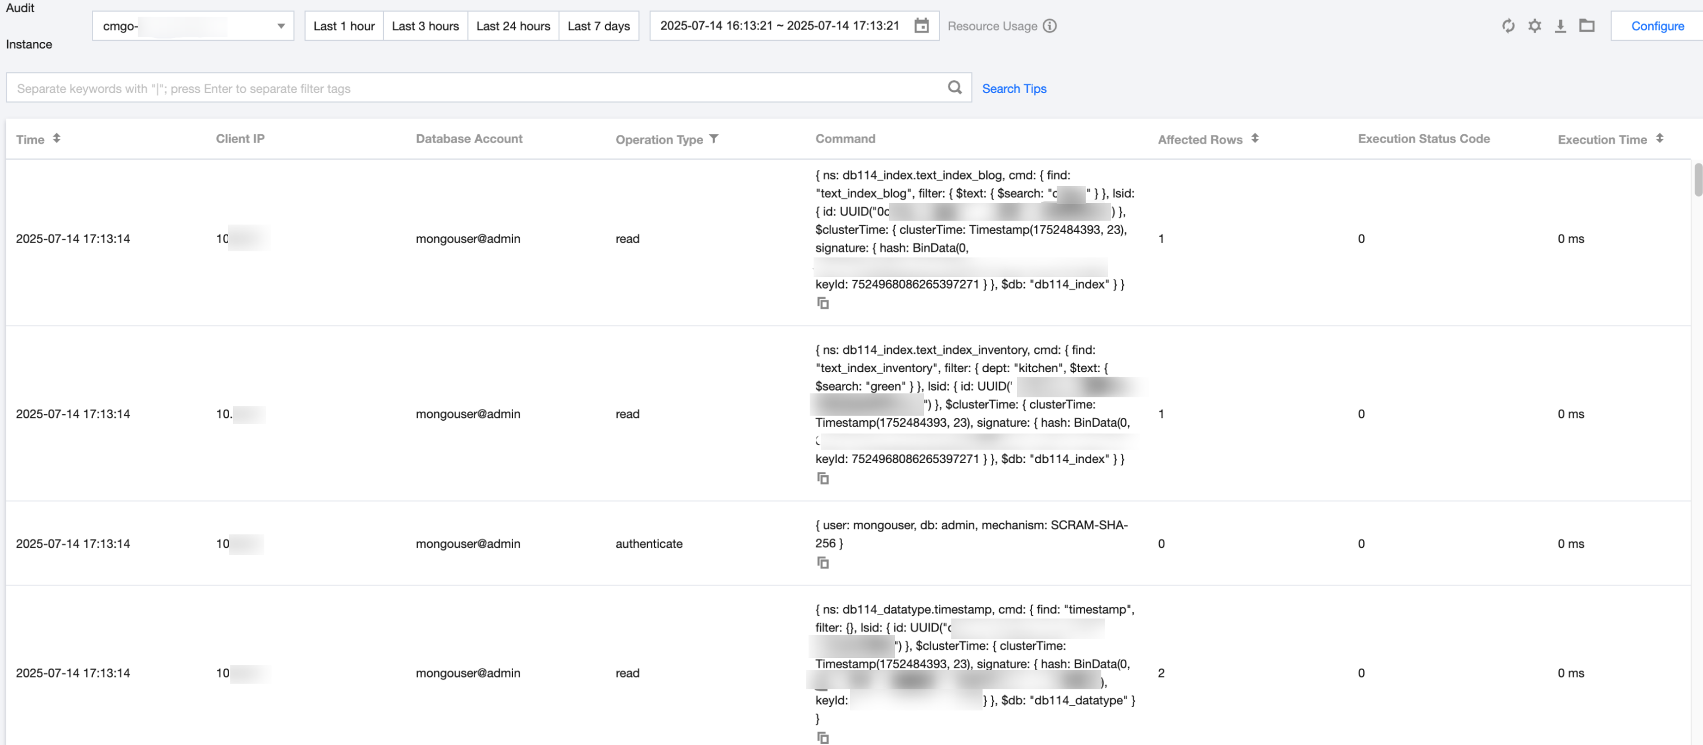The width and height of the screenshot is (1703, 745).
Task: Click the search magnifier icon
Action: click(955, 87)
